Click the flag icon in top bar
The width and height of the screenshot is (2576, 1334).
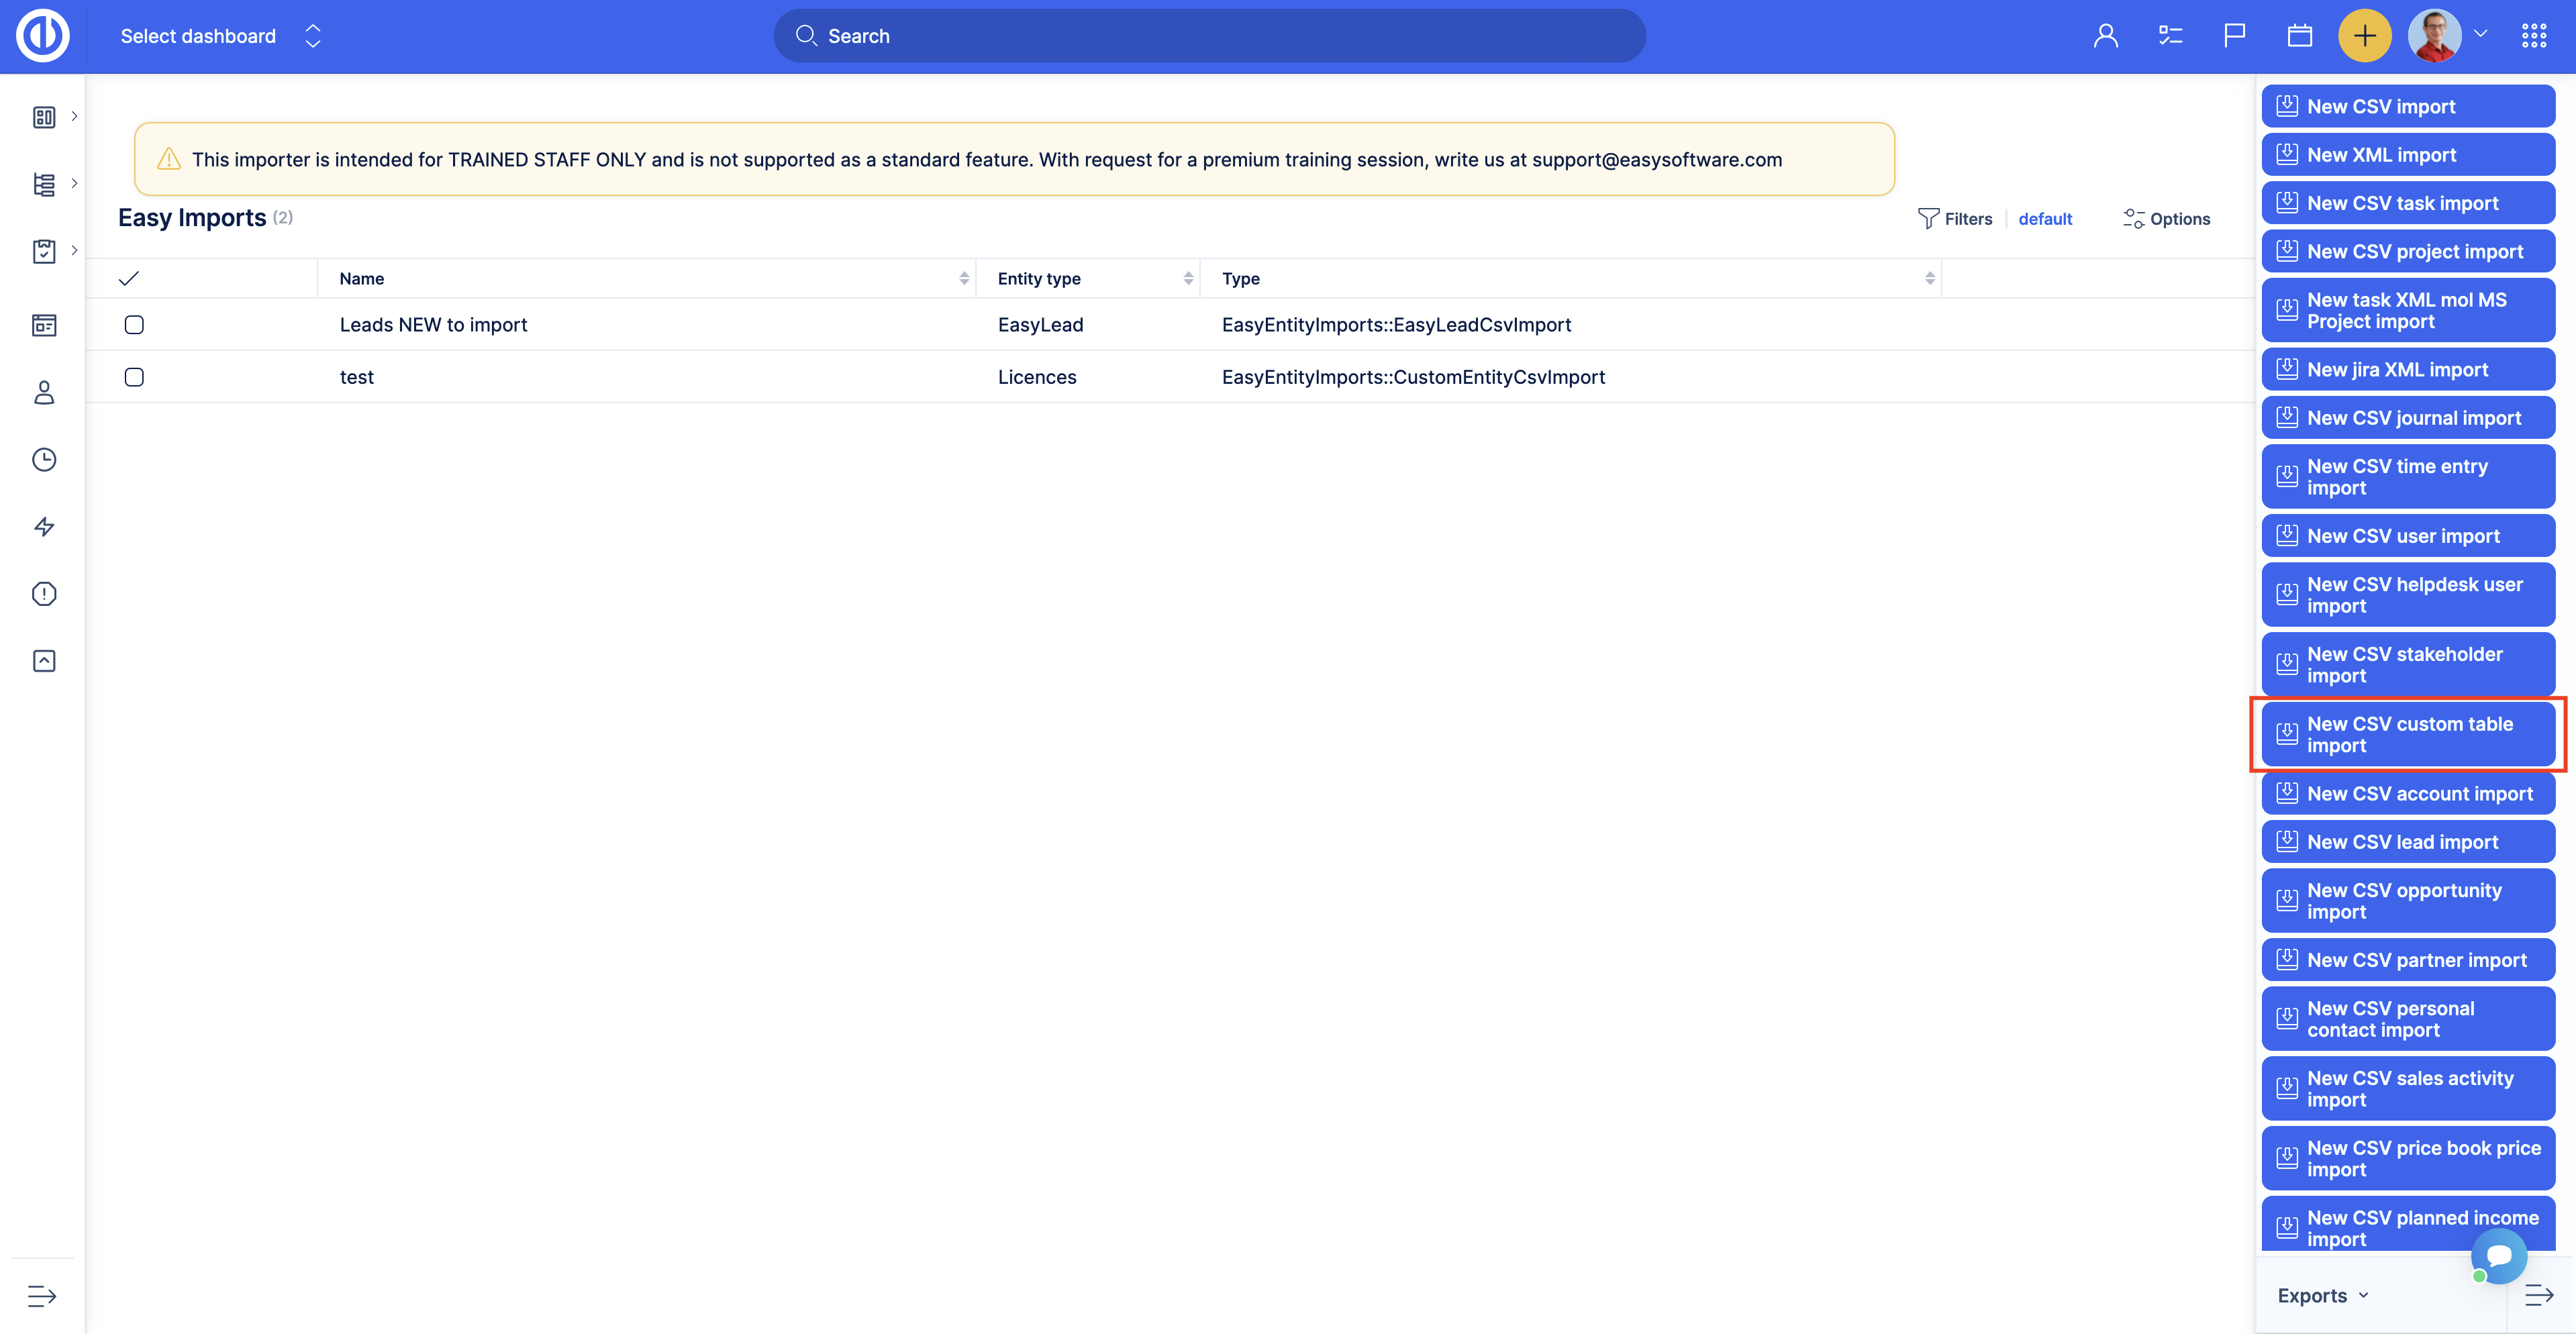pyautogui.click(x=2234, y=36)
